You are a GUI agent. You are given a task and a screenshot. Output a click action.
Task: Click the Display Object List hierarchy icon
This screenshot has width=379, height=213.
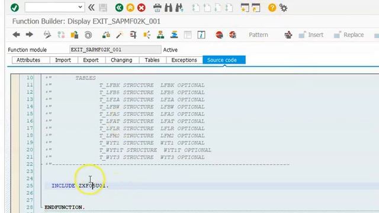[x=160, y=35]
